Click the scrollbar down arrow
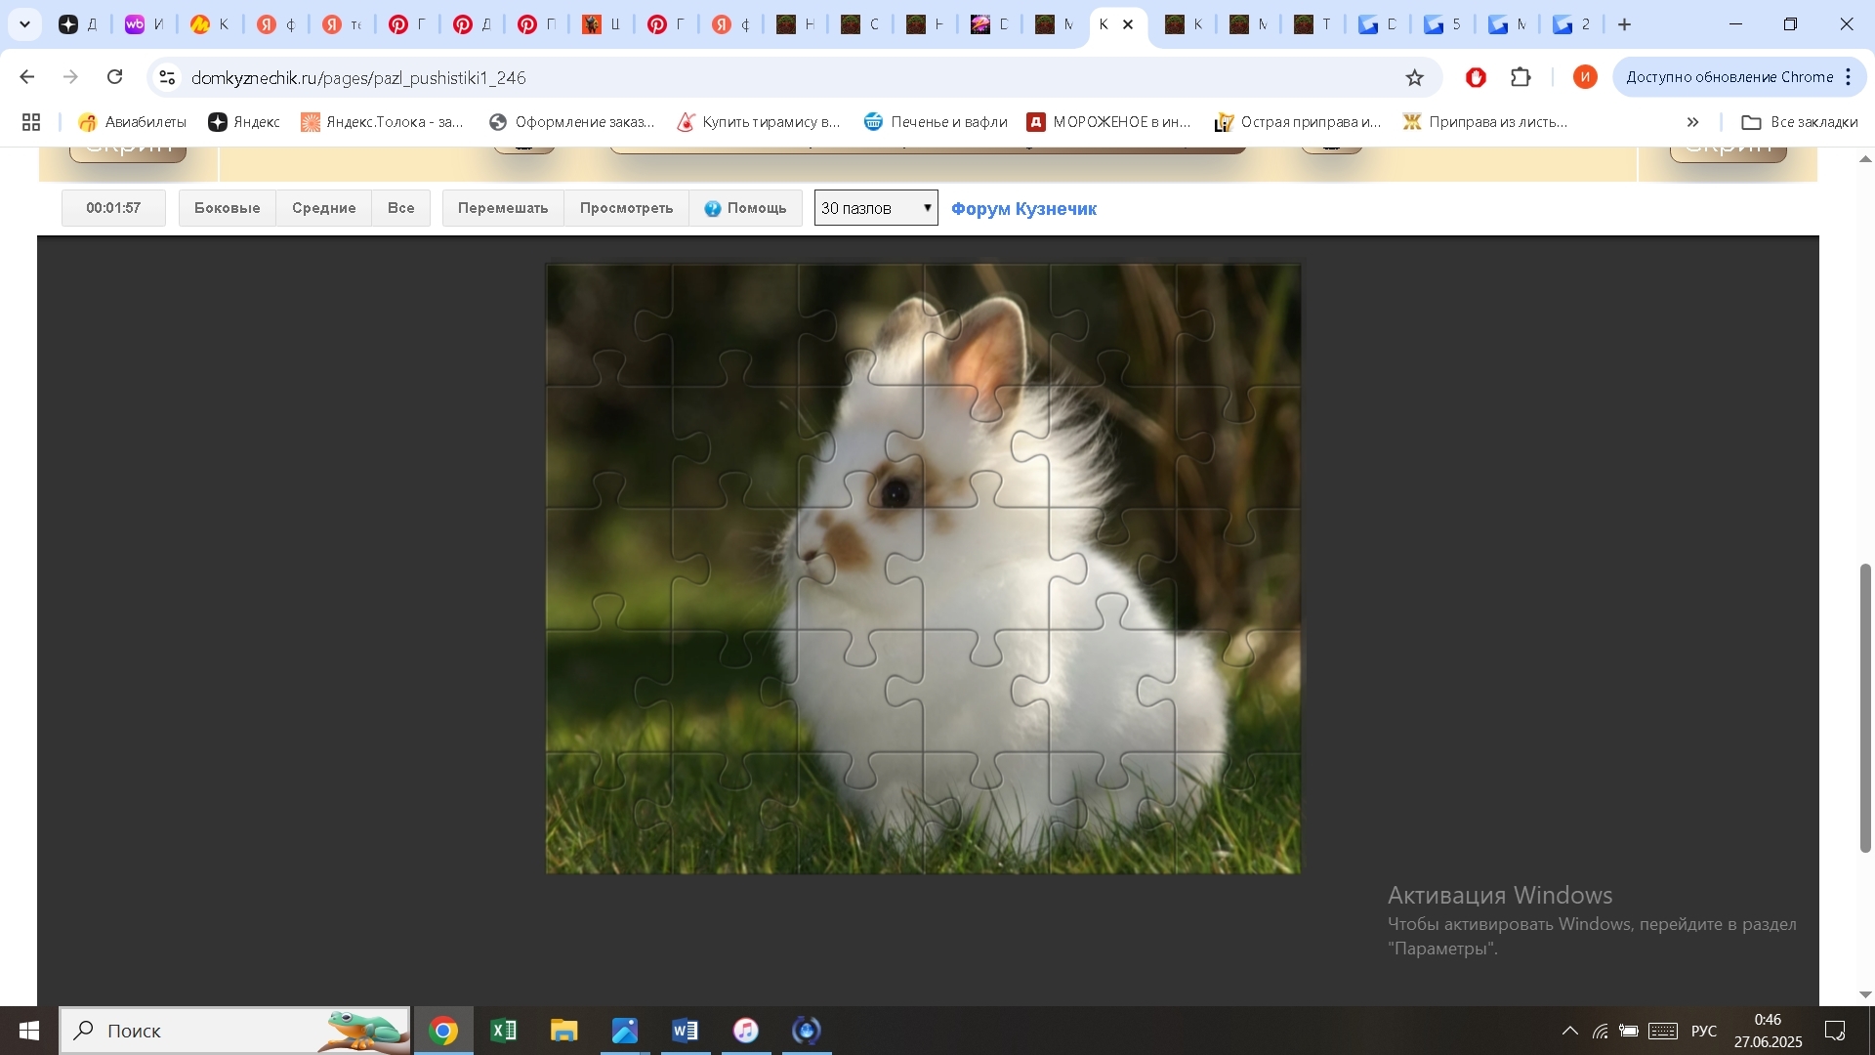The image size is (1875, 1055). pos(1865,994)
